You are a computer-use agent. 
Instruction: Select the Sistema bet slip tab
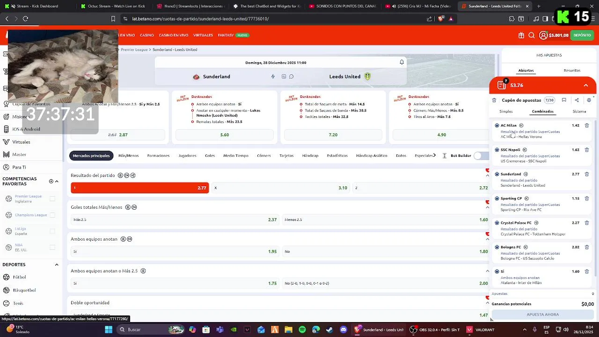(x=579, y=111)
